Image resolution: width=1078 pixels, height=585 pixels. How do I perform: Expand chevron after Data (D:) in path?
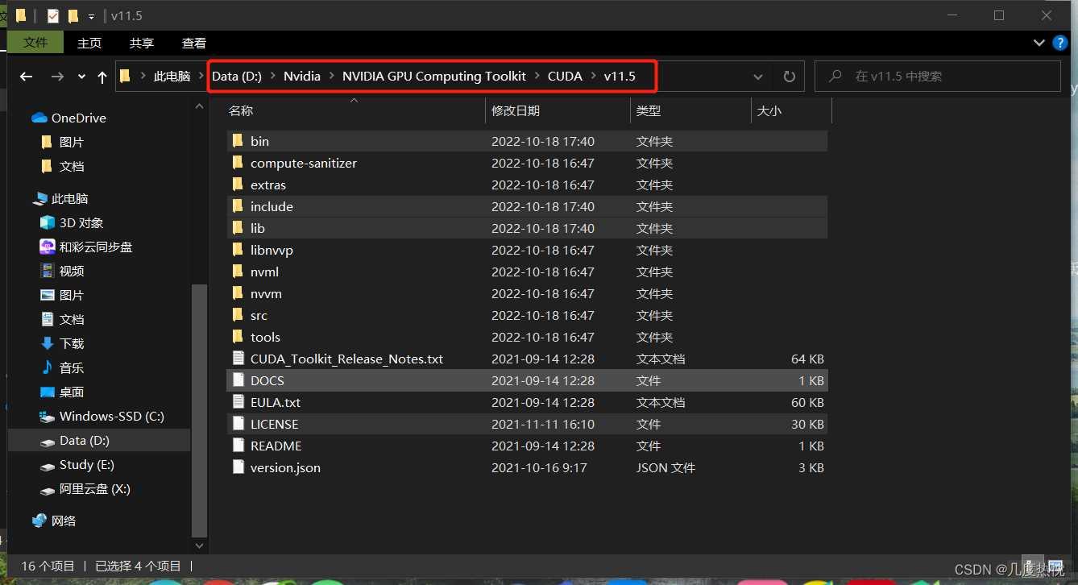(272, 76)
